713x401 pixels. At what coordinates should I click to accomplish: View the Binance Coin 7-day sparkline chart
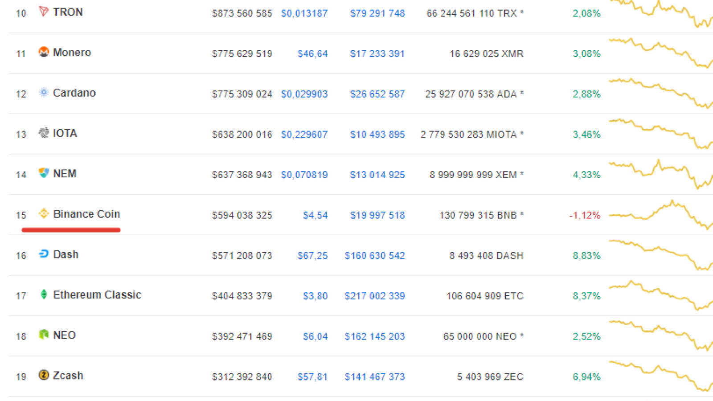[x=661, y=214]
